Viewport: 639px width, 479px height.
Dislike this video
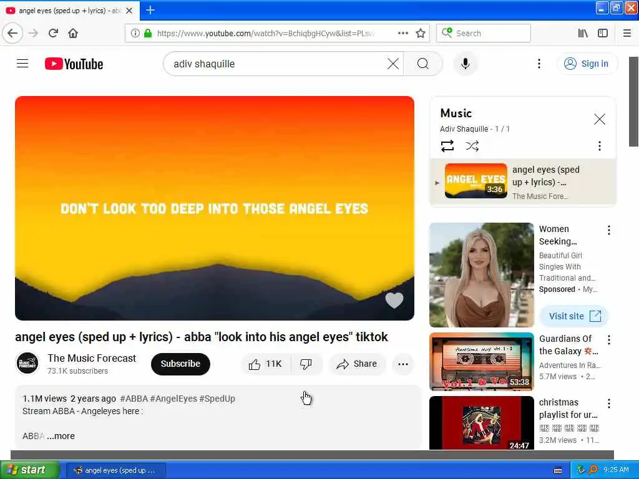point(306,364)
